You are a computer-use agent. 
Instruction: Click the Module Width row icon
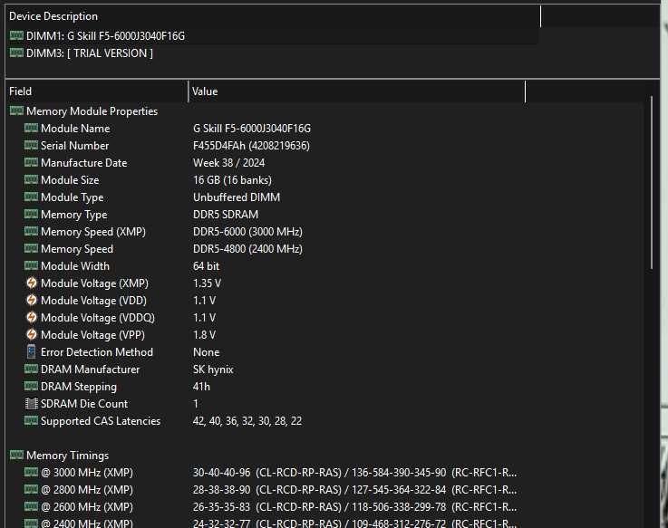pos(31,265)
